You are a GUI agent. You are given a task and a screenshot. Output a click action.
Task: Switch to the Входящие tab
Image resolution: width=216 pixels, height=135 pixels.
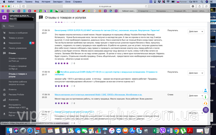pyautogui.click(x=180, y=11)
